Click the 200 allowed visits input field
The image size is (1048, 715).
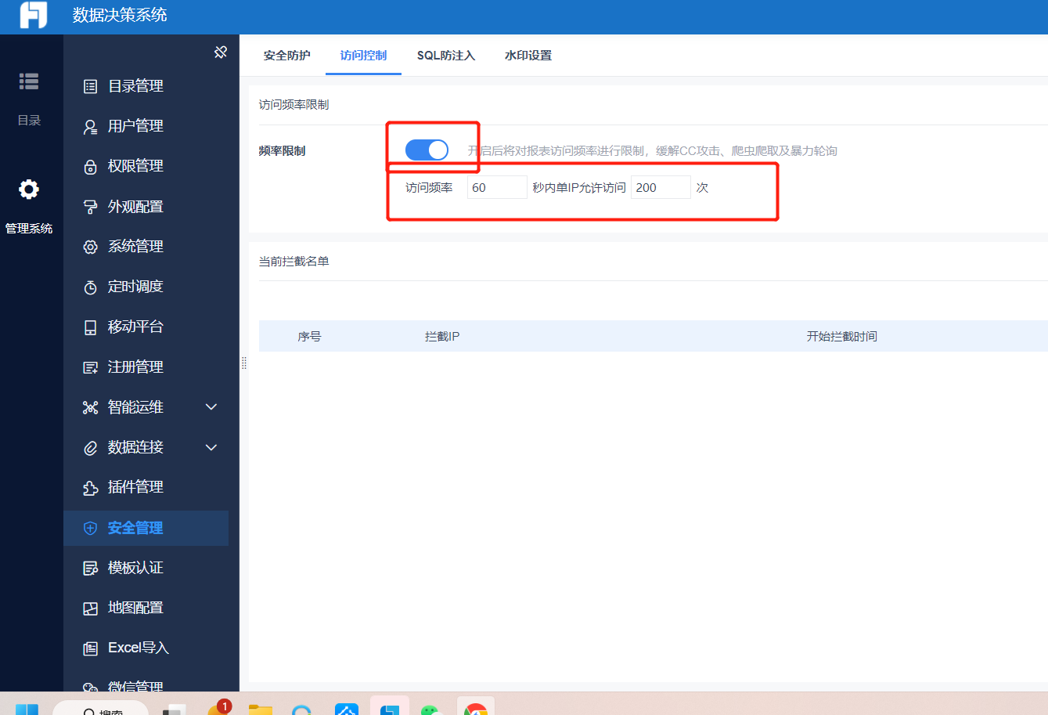(661, 187)
